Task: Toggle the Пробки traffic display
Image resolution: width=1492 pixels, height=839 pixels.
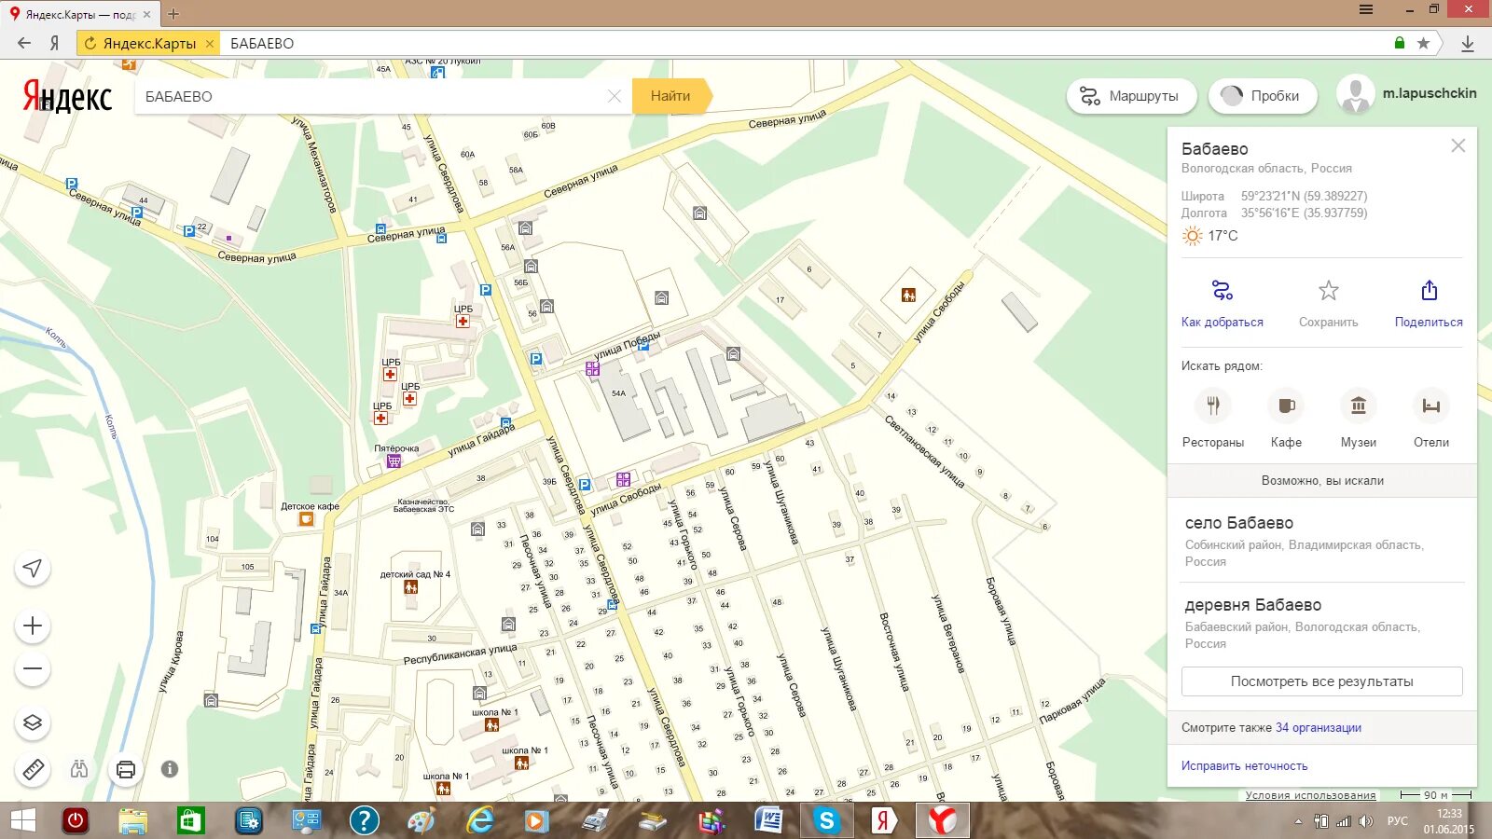Action: [x=1263, y=96]
